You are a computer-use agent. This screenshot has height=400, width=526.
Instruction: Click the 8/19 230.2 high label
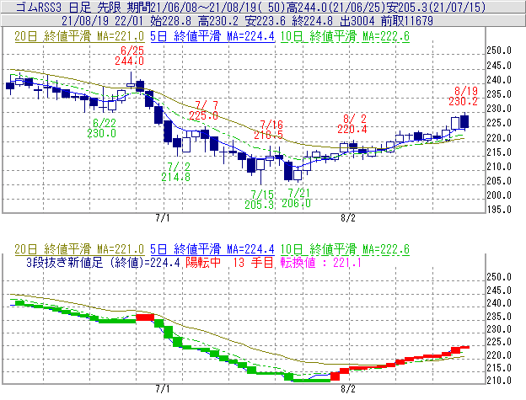pos(464,96)
